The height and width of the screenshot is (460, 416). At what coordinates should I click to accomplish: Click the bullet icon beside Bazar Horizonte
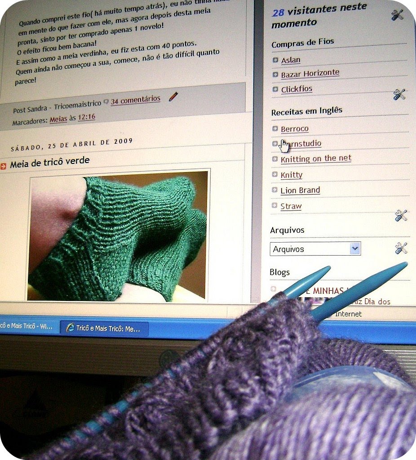[275, 75]
